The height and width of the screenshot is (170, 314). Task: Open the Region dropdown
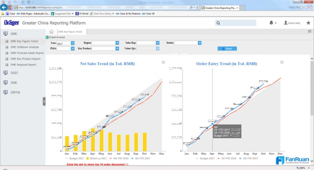(117, 43)
